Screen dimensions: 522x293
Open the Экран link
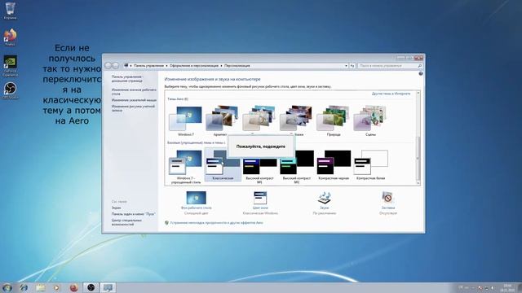(116, 208)
